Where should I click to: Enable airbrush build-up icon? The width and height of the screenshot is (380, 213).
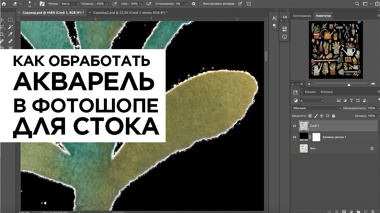coord(149,4)
